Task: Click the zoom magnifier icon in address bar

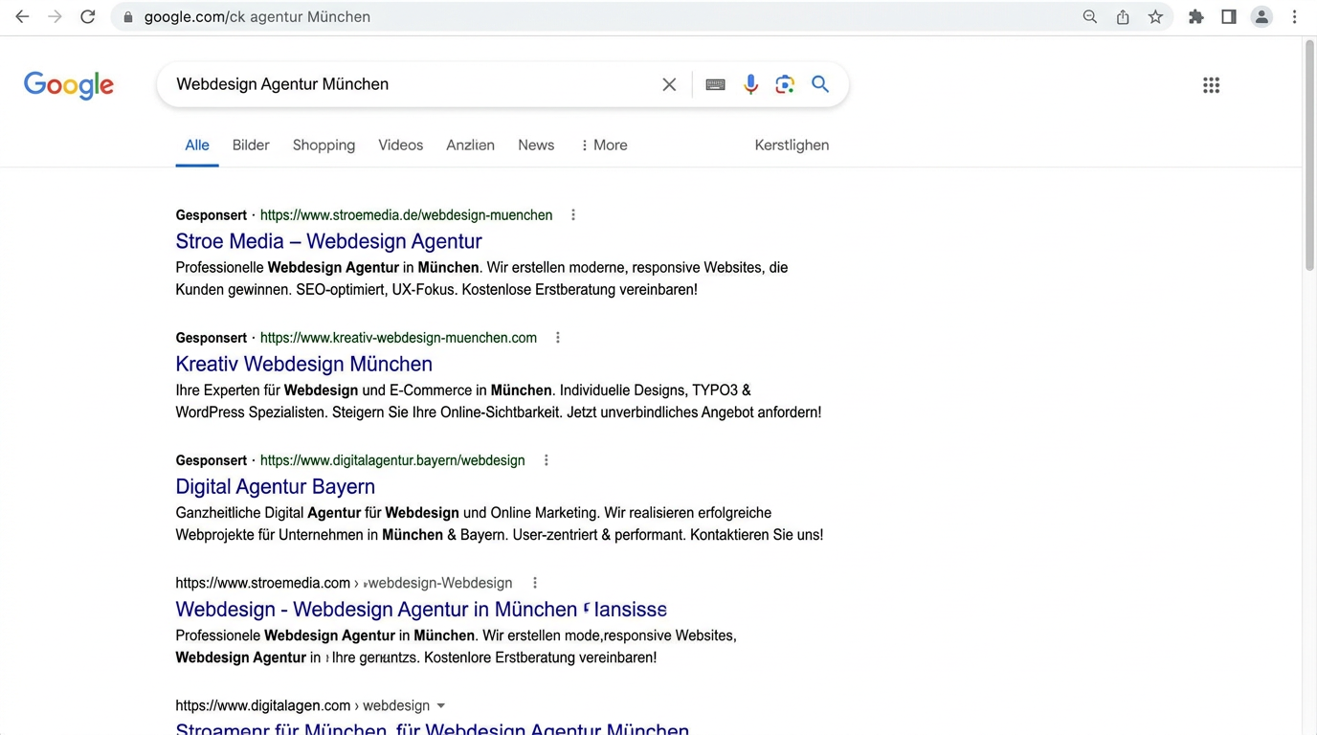Action: pyautogui.click(x=1089, y=17)
